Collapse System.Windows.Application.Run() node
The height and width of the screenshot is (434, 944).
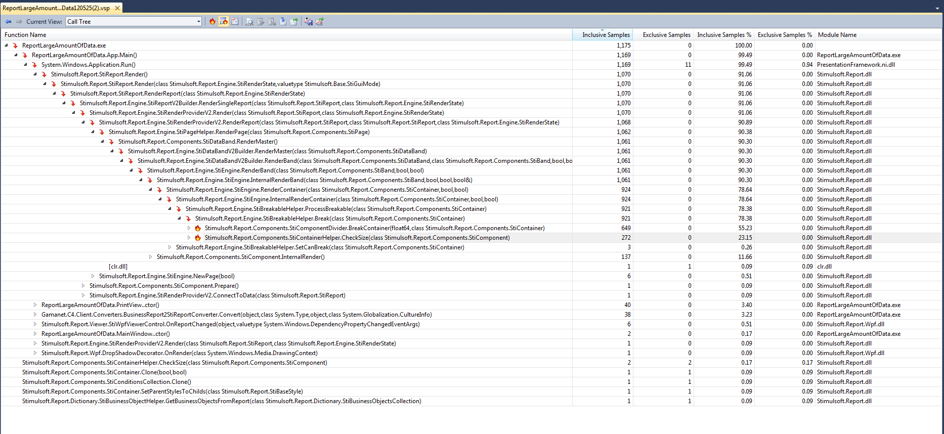tap(25, 65)
